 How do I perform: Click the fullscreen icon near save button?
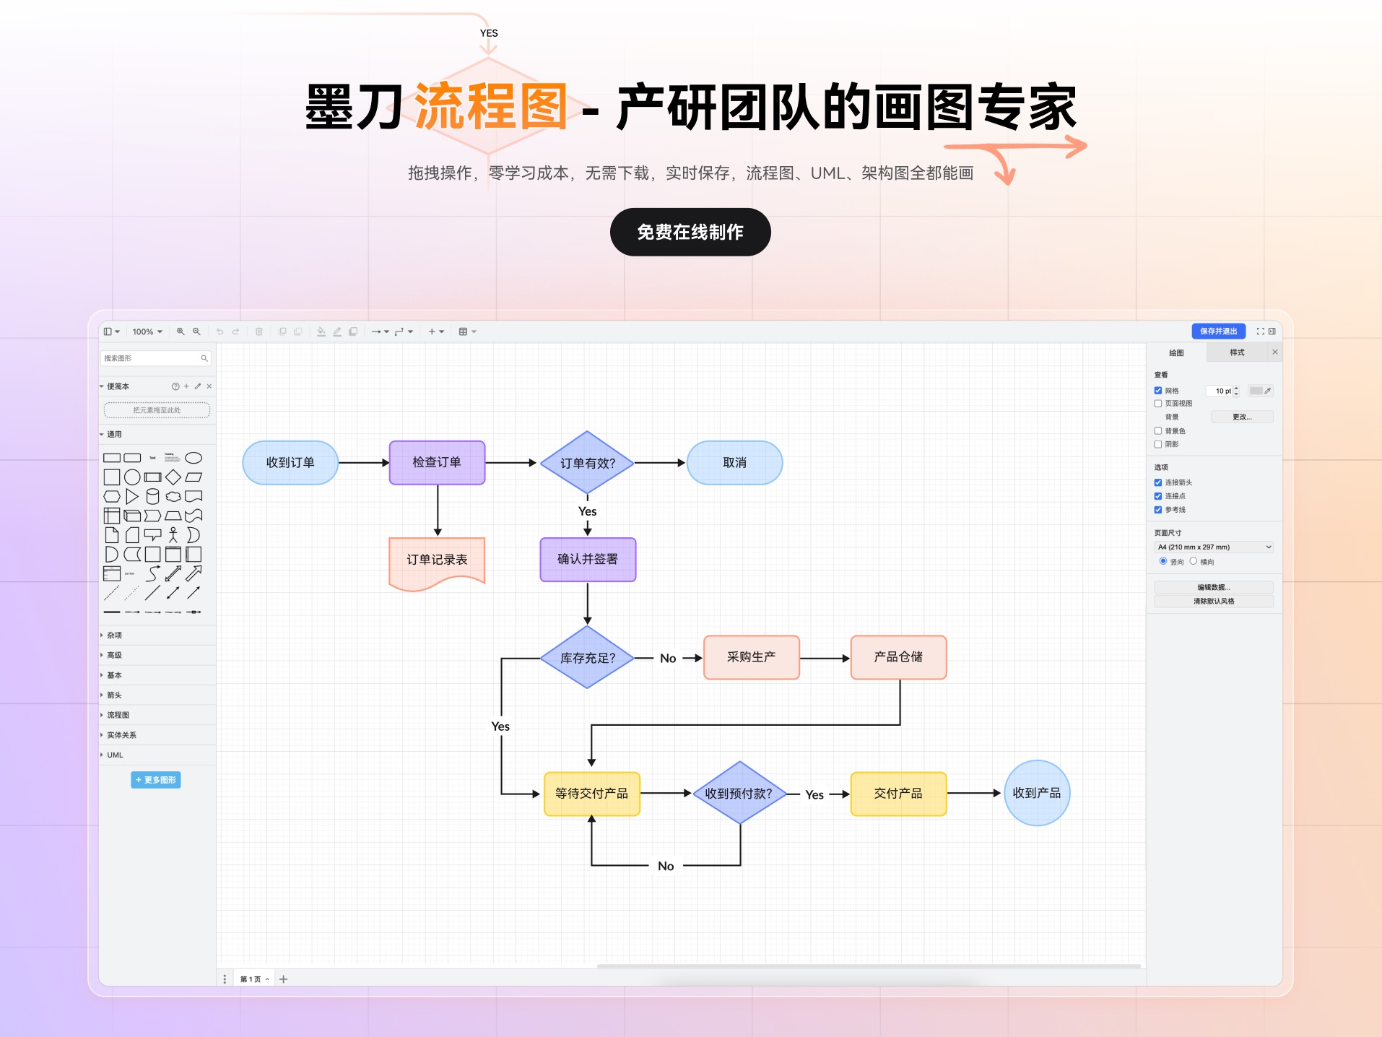point(1261,331)
